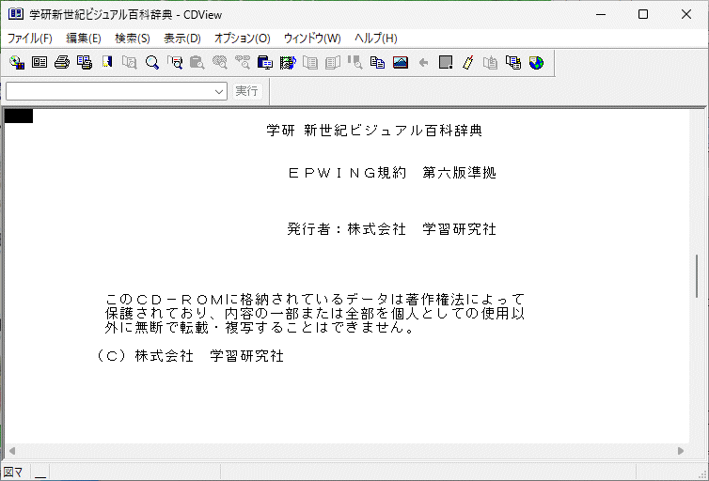Open the オプション(O) menu
Image resolution: width=709 pixels, height=481 pixels.
coord(243,39)
